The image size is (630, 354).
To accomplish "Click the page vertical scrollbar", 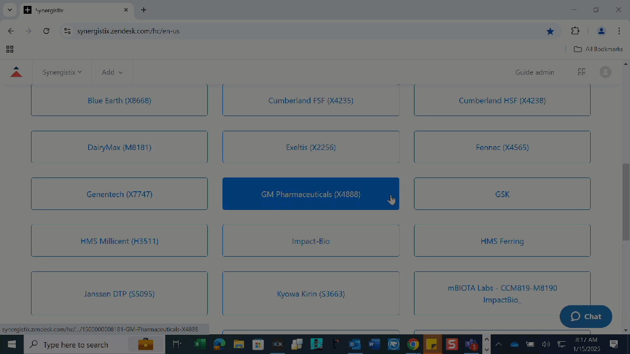I will coord(626,203).
